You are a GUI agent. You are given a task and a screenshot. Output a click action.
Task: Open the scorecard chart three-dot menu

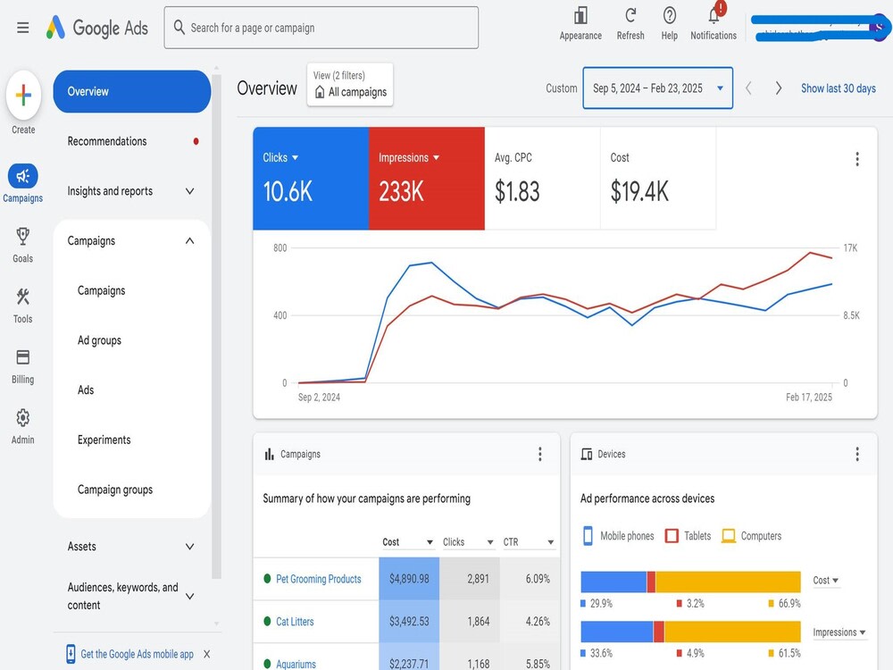point(857,159)
